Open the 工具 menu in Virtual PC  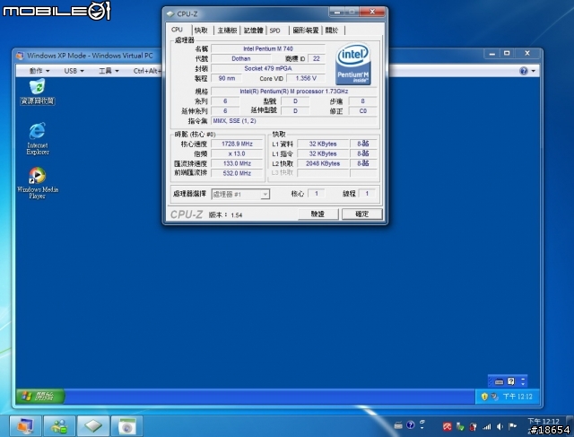coord(109,71)
